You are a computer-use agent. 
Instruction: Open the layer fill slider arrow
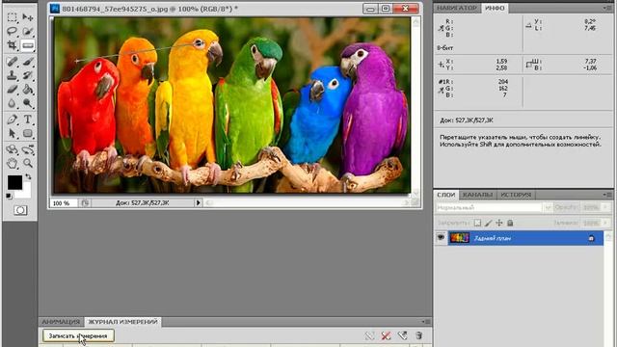click(x=605, y=223)
